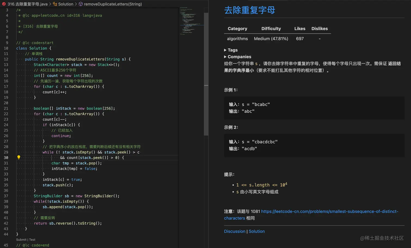Click the '1 <= s.length <= 10^4' constraint
This screenshot has height=248, width=411.
[x=261, y=185]
